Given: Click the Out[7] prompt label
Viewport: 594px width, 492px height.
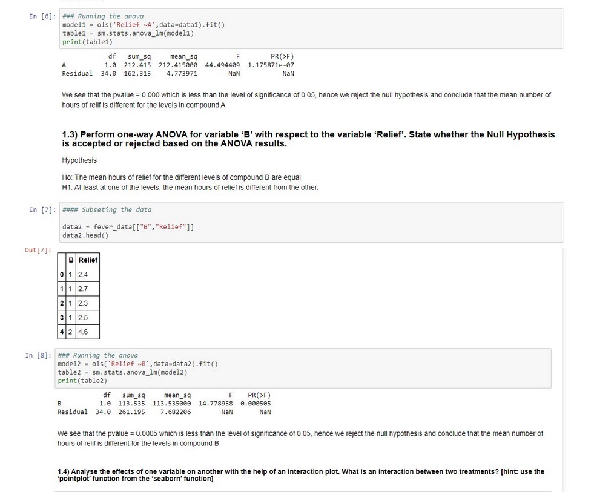Looking at the screenshot, I should pos(38,250).
